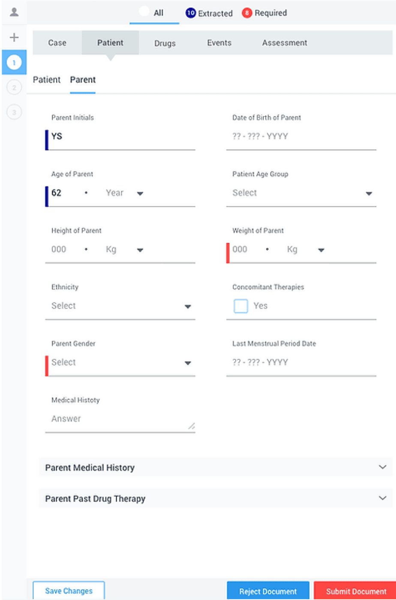Click the Parent Initials input field
This screenshot has width=396, height=600.
(x=120, y=137)
